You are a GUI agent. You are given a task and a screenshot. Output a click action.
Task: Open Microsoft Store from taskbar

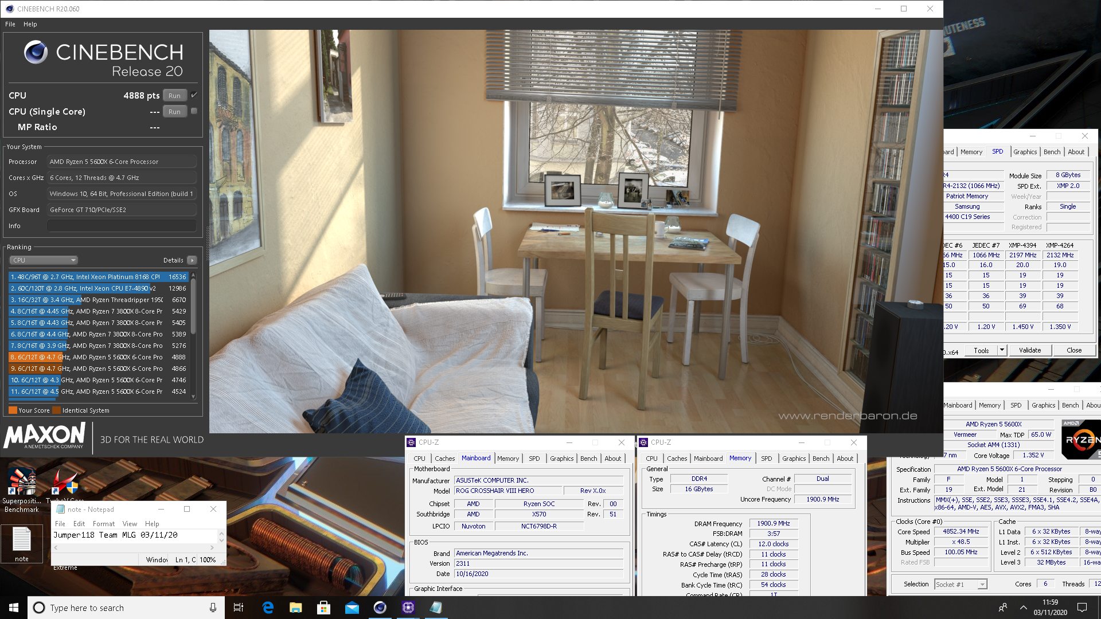(323, 608)
